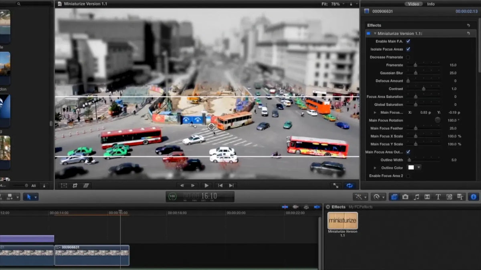Select the purple title clip in timeline

click(x=27, y=239)
